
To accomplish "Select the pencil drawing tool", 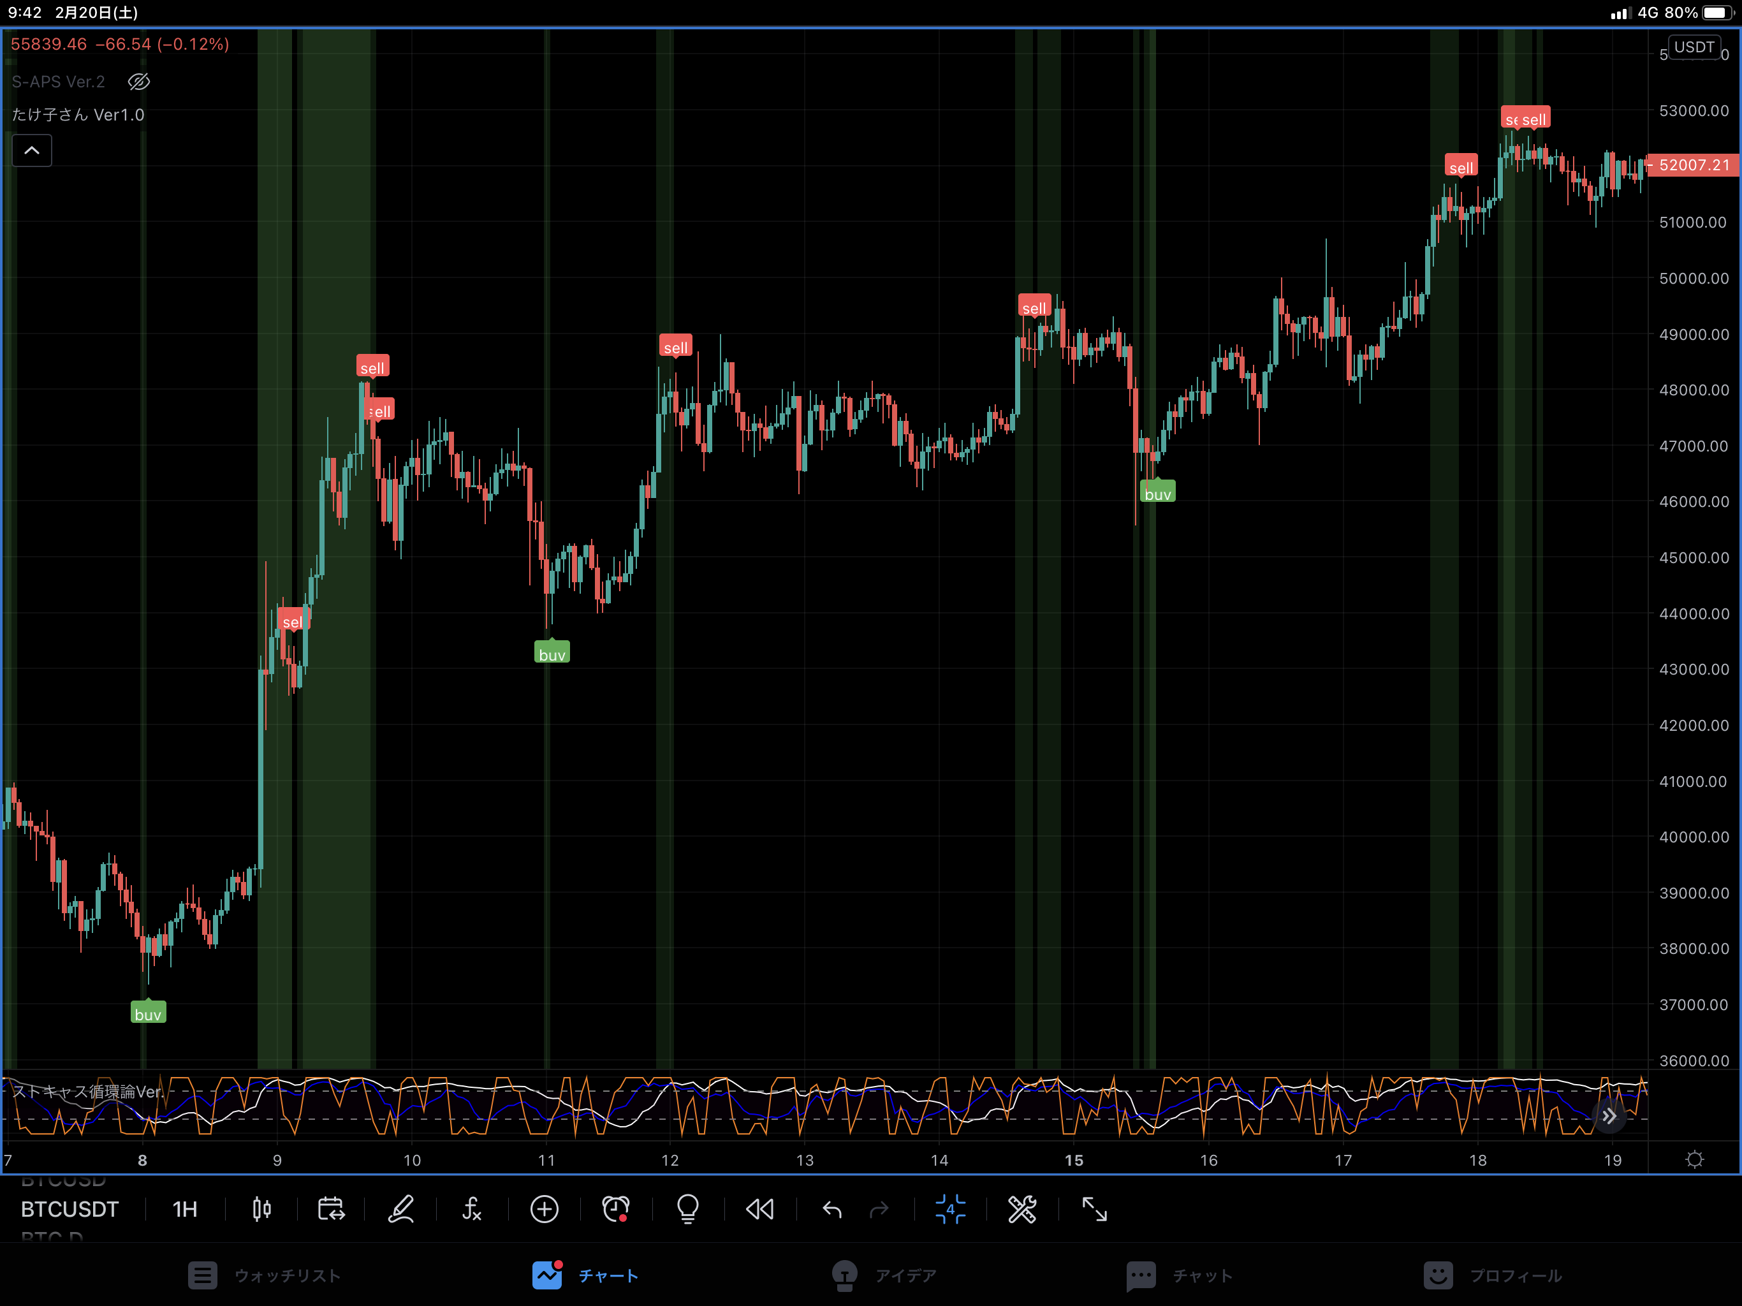I will pos(402,1209).
